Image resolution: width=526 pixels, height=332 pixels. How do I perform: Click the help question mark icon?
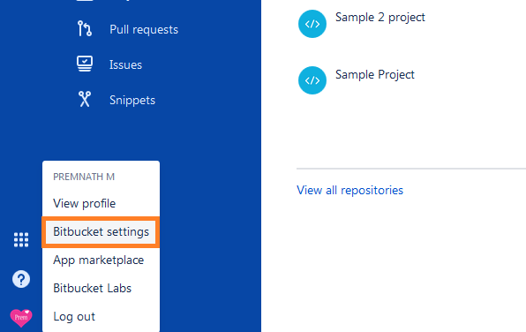click(x=21, y=279)
